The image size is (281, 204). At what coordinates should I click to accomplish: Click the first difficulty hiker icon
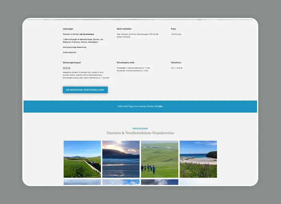[x=64, y=68]
